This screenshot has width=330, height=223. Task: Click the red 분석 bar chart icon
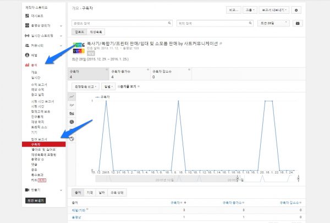pos(27,65)
